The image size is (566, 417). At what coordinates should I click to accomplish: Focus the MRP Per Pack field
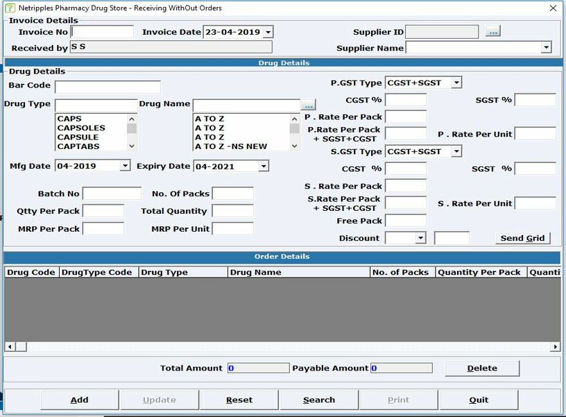(x=103, y=228)
